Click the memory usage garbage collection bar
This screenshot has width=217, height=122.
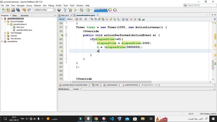[101, 10]
